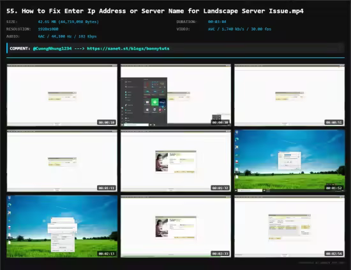Click the green Spotify tile in Start menu
The height and width of the screenshot is (270, 351).
click(x=154, y=102)
